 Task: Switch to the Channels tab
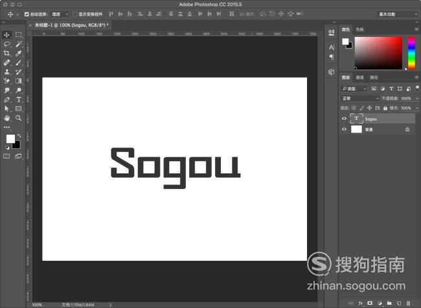[x=359, y=78]
